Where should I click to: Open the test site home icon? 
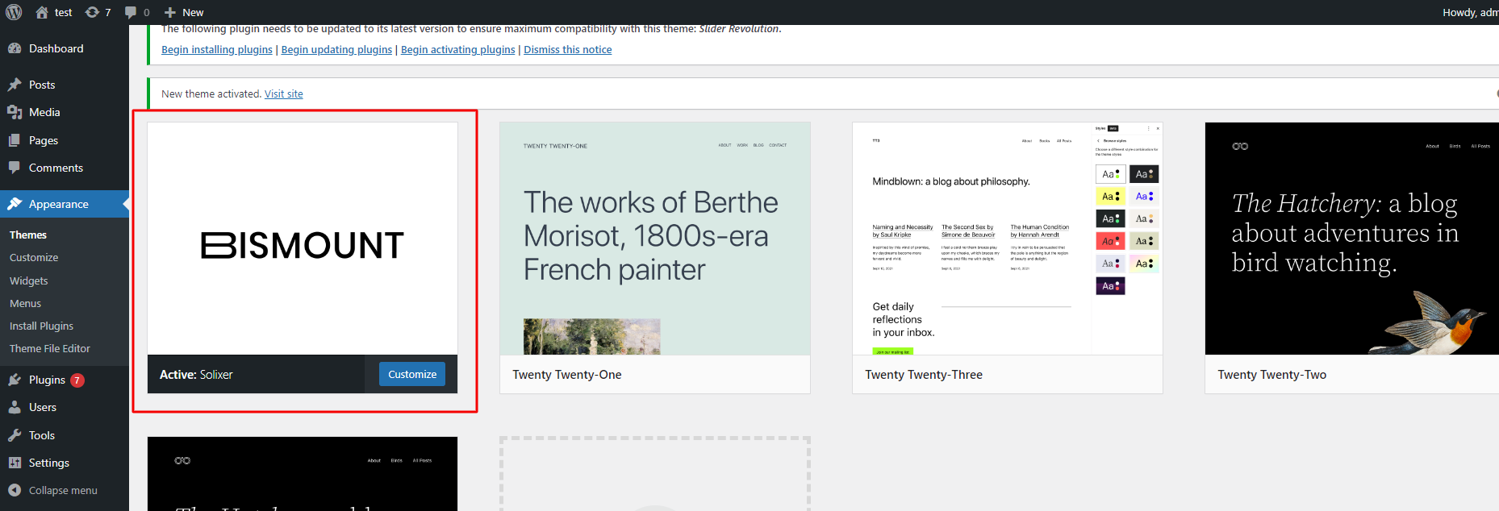pos(42,12)
